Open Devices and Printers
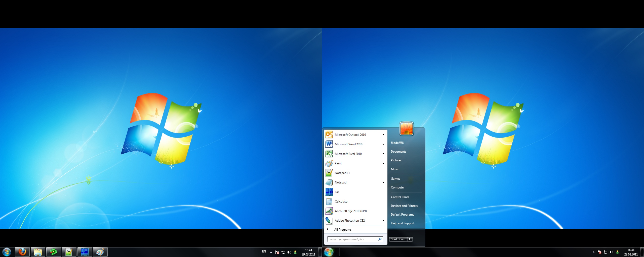644x257 pixels. pyautogui.click(x=404, y=206)
